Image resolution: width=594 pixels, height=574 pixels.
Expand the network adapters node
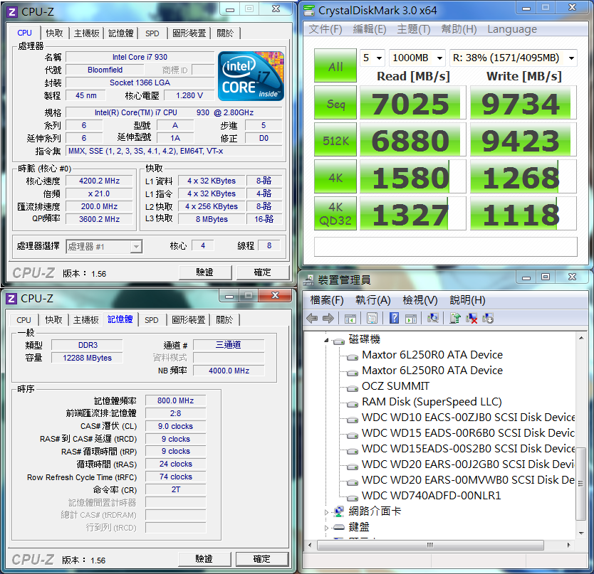(x=326, y=512)
